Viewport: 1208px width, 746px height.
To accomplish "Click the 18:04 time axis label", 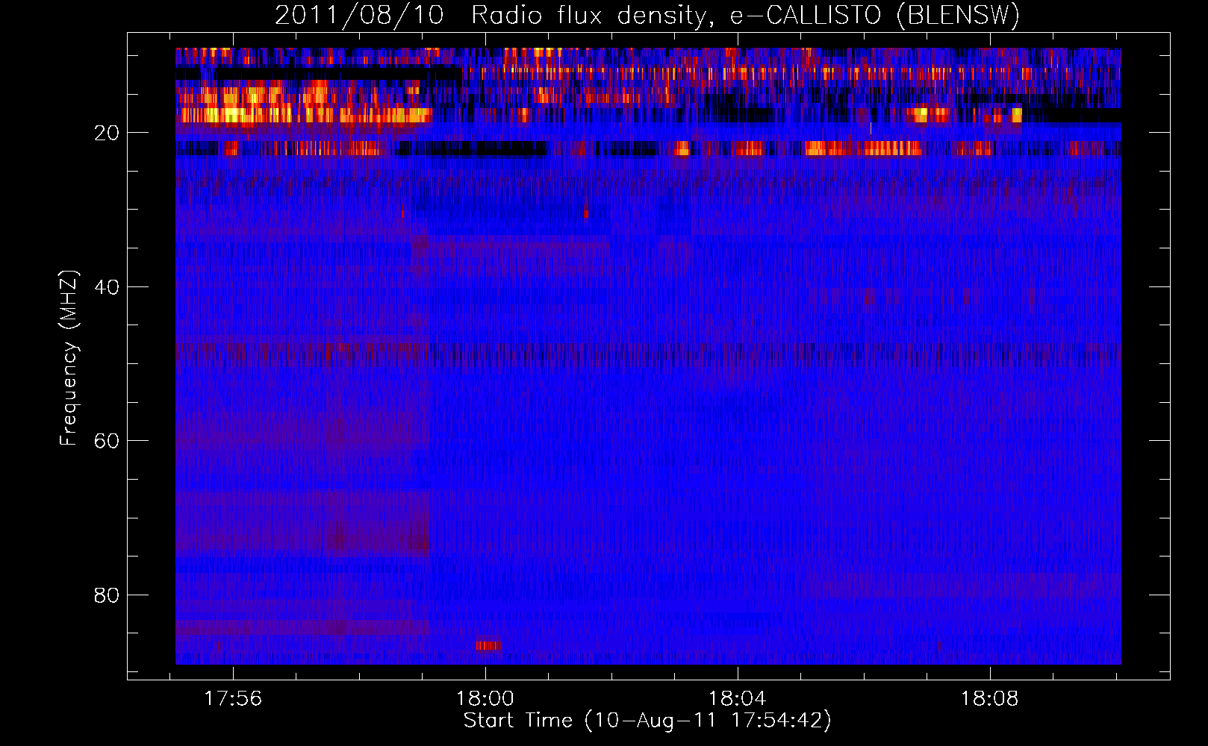I will 738,699.
